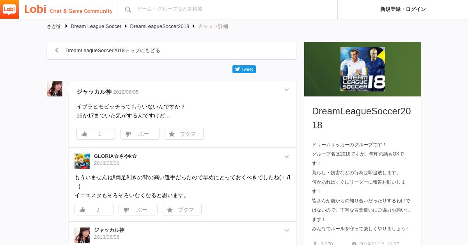Bookmark GLORIA☆さやk☆ reply with ブクマ
The height and width of the screenshot is (245, 468).
(x=182, y=210)
